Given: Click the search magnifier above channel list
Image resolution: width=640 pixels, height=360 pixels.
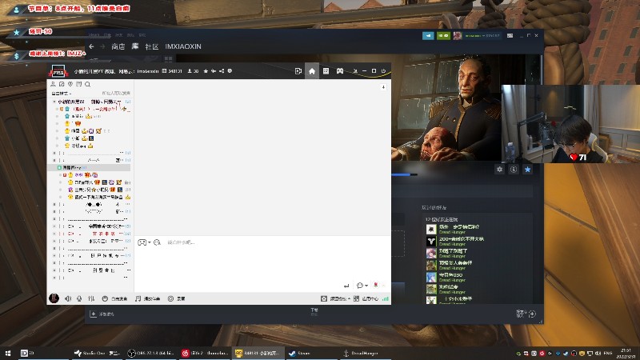Looking at the screenshot, I should point(87,84).
